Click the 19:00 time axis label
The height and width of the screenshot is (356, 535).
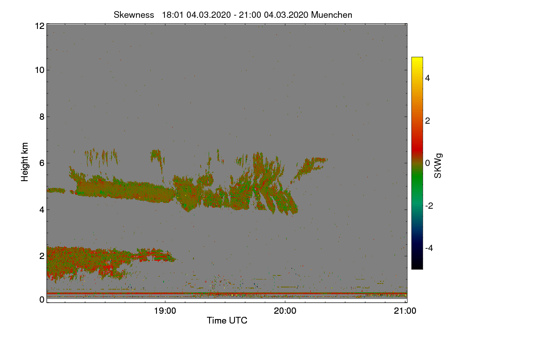click(x=165, y=311)
